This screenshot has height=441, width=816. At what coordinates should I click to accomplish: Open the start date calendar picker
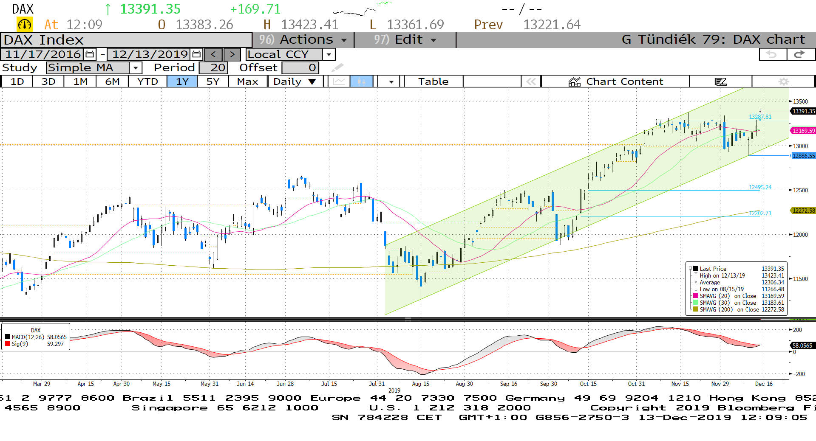click(x=90, y=54)
